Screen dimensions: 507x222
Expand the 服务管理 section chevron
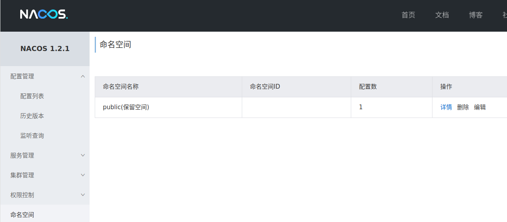(83, 156)
